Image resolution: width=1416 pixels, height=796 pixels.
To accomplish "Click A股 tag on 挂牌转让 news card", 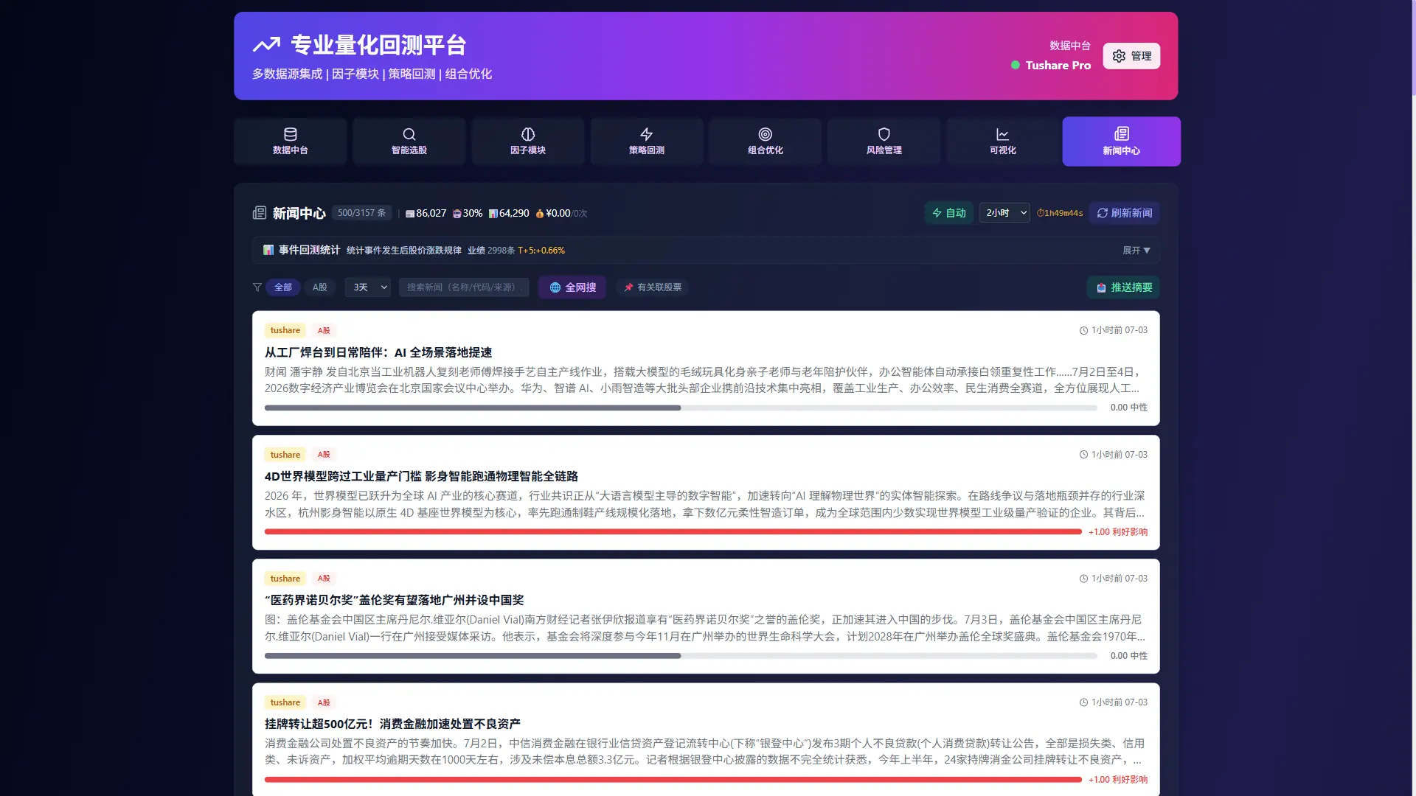I will 324,702.
